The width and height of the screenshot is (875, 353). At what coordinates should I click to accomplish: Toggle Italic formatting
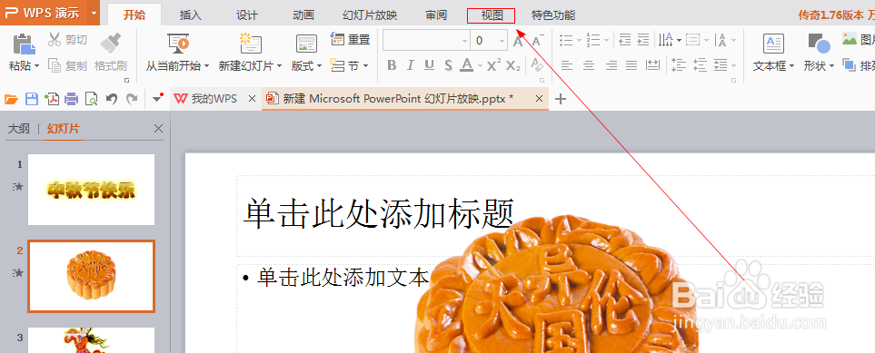(x=410, y=66)
